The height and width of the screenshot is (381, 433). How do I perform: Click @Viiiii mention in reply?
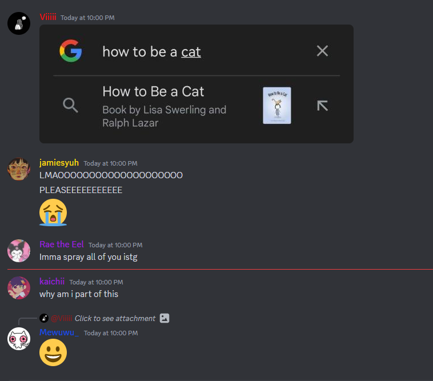[x=62, y=318]
